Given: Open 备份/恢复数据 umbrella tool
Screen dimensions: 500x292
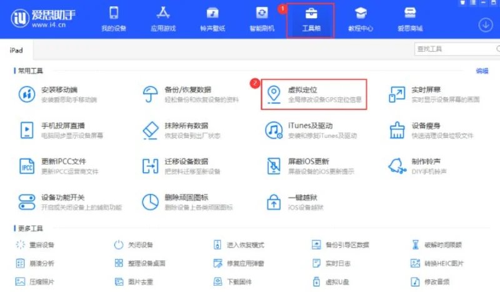Looking at the screenshot, I should click(x=191, y=94).
